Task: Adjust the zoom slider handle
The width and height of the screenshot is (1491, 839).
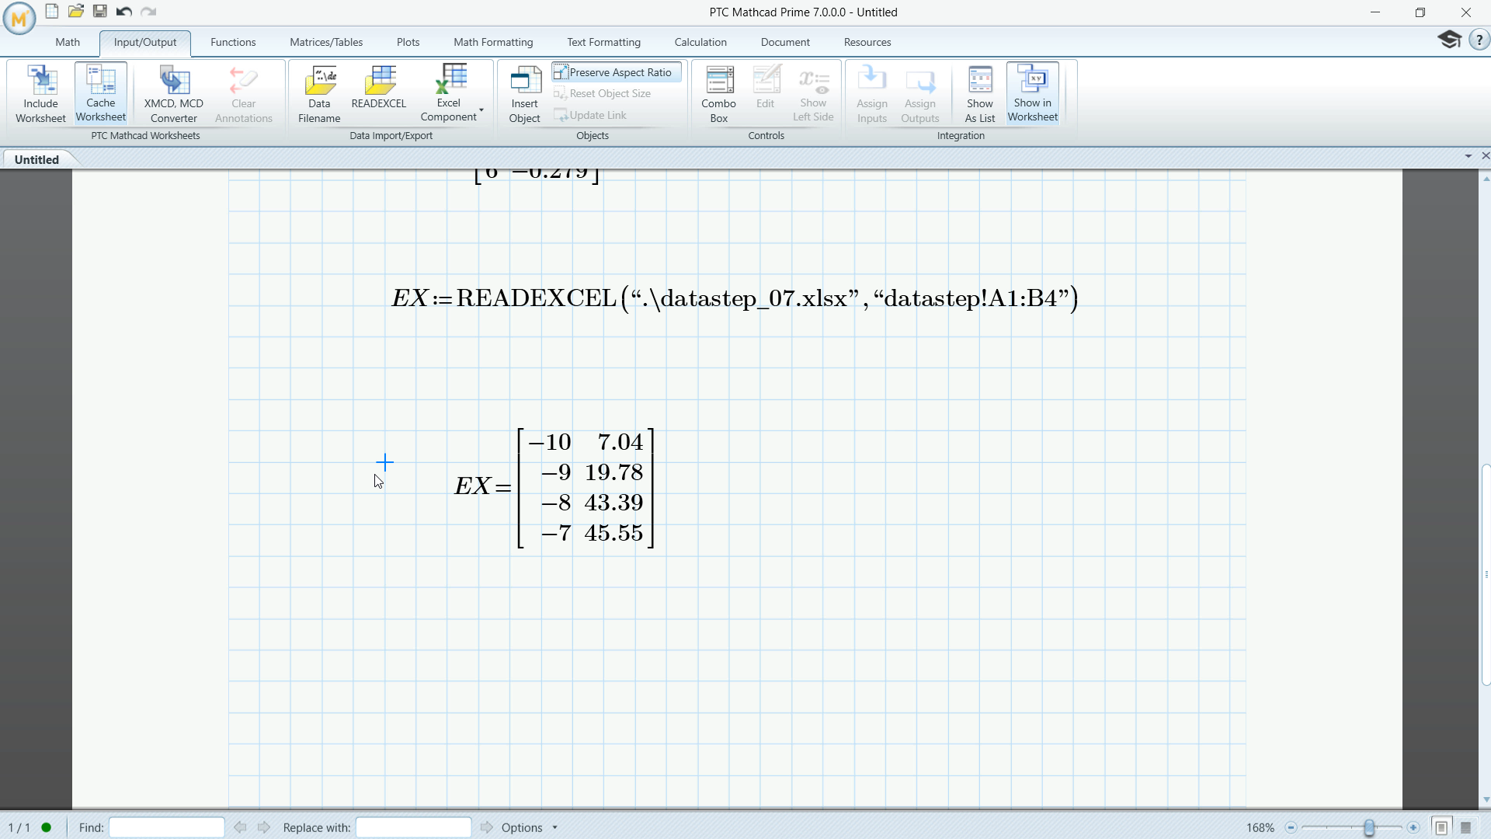Action: (x=1370, y=827)
